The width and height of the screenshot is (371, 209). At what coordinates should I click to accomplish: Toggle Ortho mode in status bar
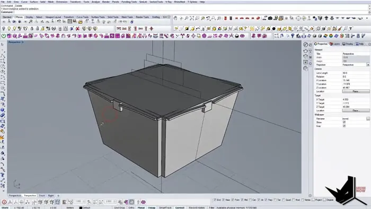point(131,207)
